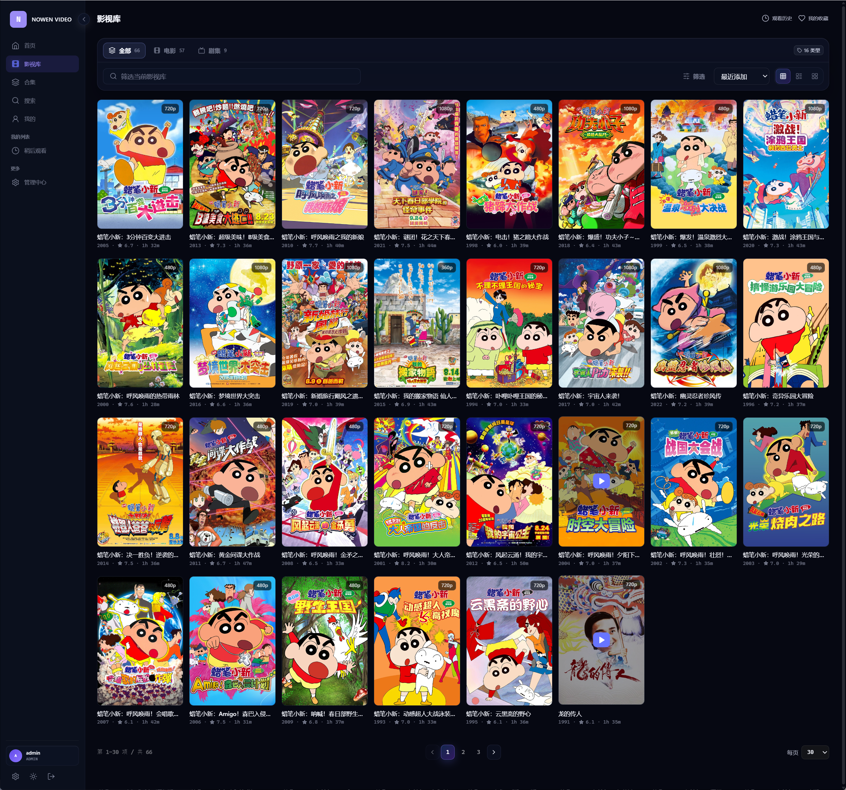Switch to large card view layout

pos(815,76)
